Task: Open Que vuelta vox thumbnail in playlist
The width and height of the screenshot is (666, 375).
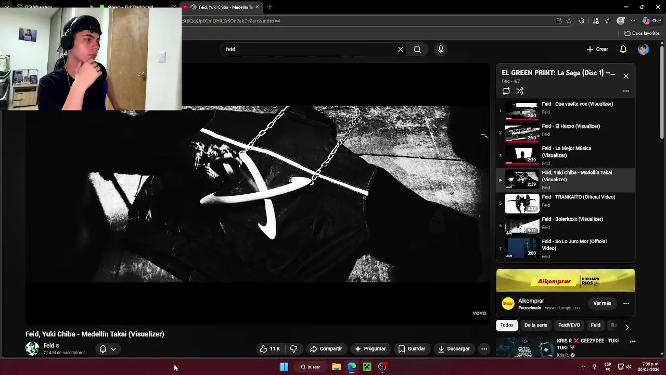Action: coord(522,110)
